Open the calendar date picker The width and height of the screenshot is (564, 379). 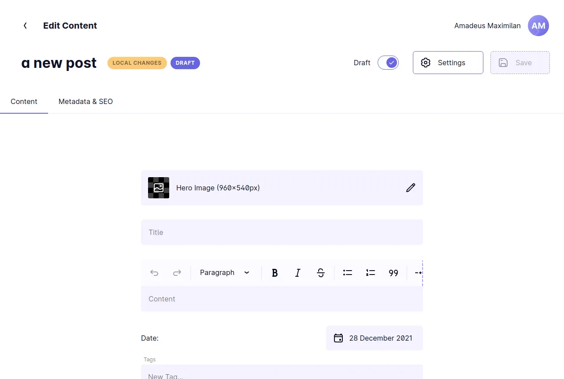click(x=338, y=338)
